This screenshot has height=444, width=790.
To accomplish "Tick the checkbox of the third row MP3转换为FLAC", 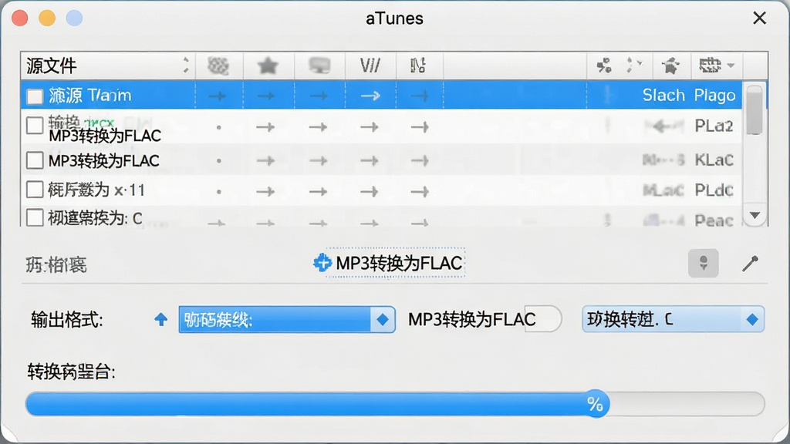I will tap(35, 160).
